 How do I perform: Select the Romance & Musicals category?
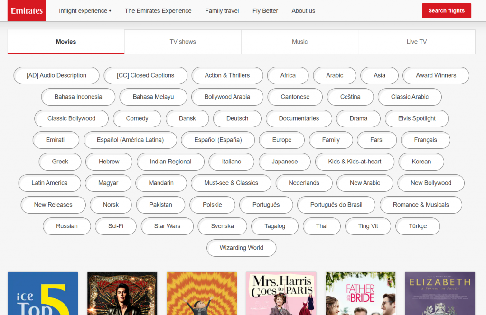tap(421, 205)
